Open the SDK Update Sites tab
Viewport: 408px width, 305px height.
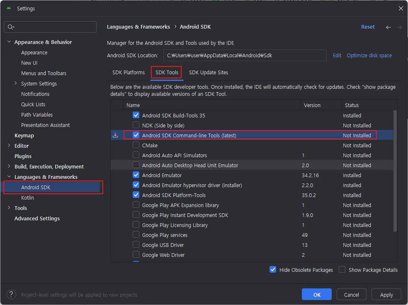(209, 72)
